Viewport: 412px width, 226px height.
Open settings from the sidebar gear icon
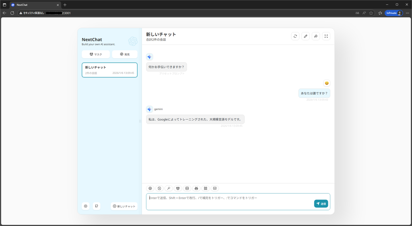86,206
